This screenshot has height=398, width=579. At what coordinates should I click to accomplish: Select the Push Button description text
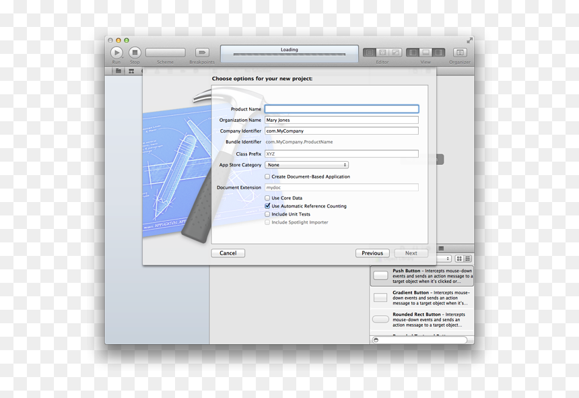pos(432,276)
